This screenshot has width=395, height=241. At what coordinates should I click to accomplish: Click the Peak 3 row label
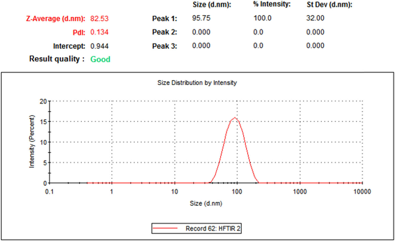point(164,46)
